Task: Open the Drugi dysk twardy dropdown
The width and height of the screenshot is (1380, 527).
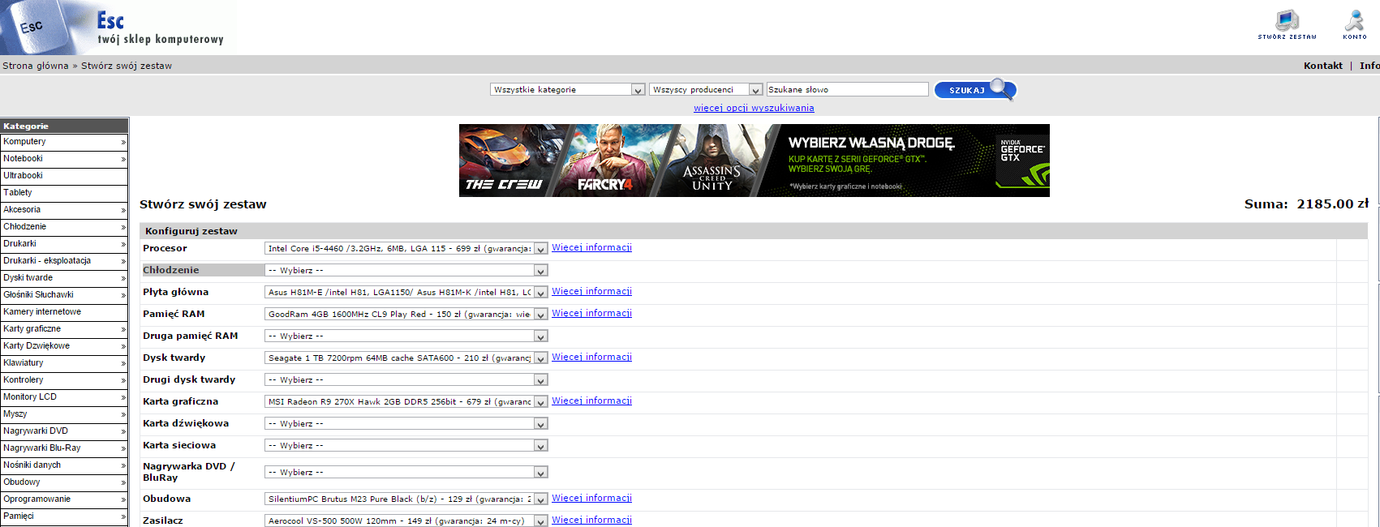Action: (x=406, y=380)
